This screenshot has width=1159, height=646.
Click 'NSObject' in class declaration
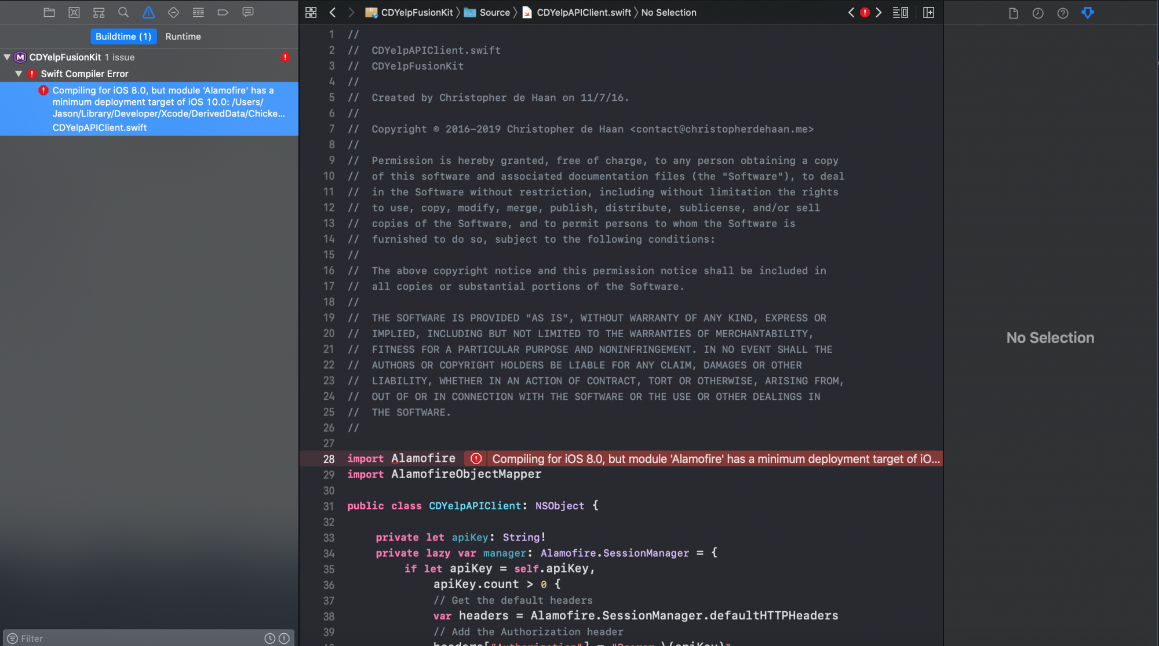pyautogui.click(x=560, y=506)
